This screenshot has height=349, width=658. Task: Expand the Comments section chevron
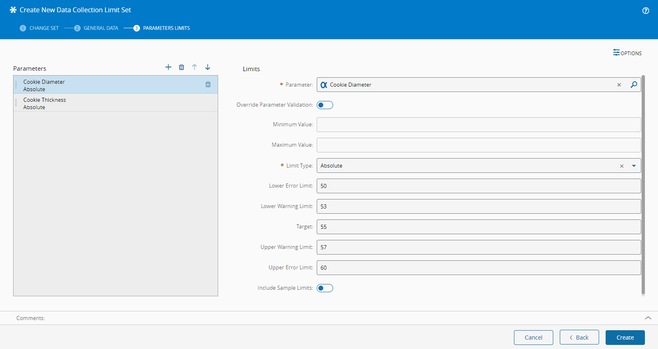648,318
